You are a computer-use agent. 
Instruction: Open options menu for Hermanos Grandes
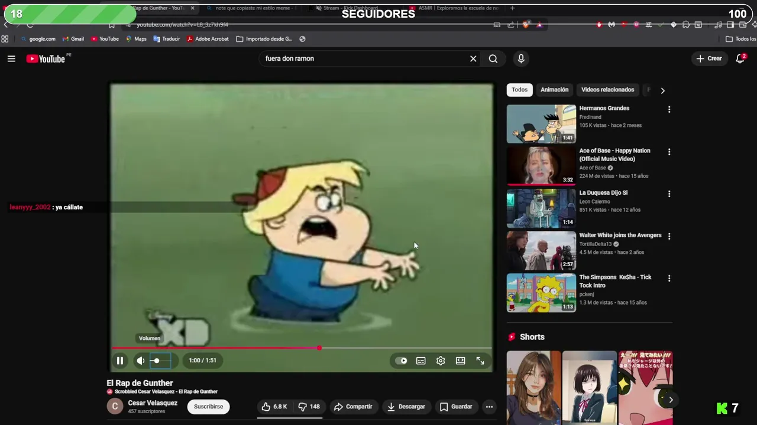669,109
